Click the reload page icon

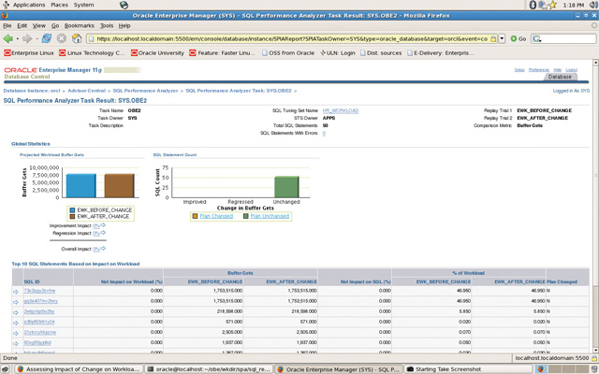49,38
